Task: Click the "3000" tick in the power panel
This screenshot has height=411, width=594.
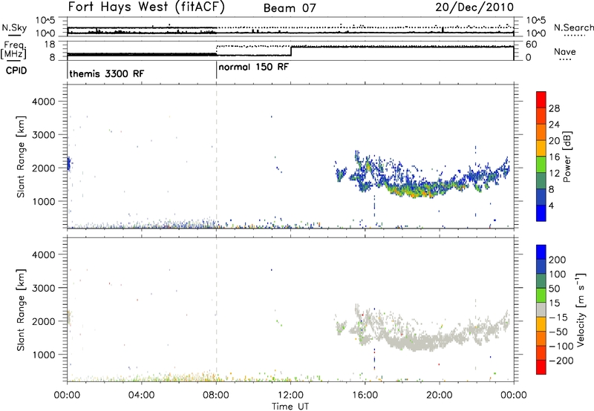Action: click(44, 135)
